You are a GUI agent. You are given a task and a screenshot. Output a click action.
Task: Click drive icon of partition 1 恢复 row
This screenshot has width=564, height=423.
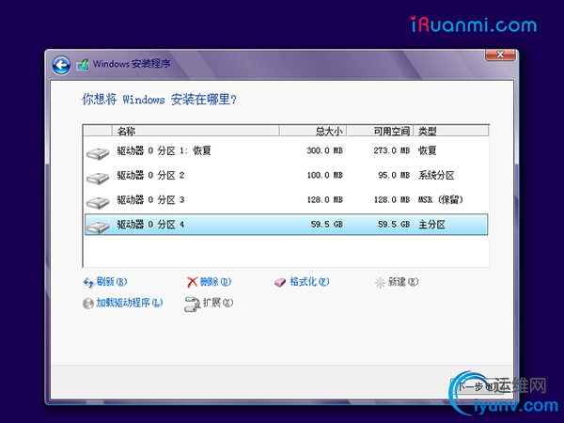(x=98, y=153)
